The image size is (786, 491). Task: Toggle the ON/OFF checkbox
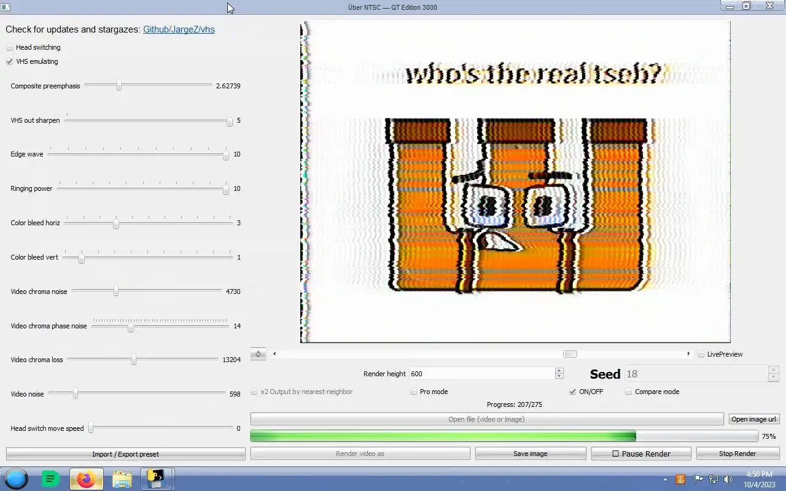pos(572,392)
